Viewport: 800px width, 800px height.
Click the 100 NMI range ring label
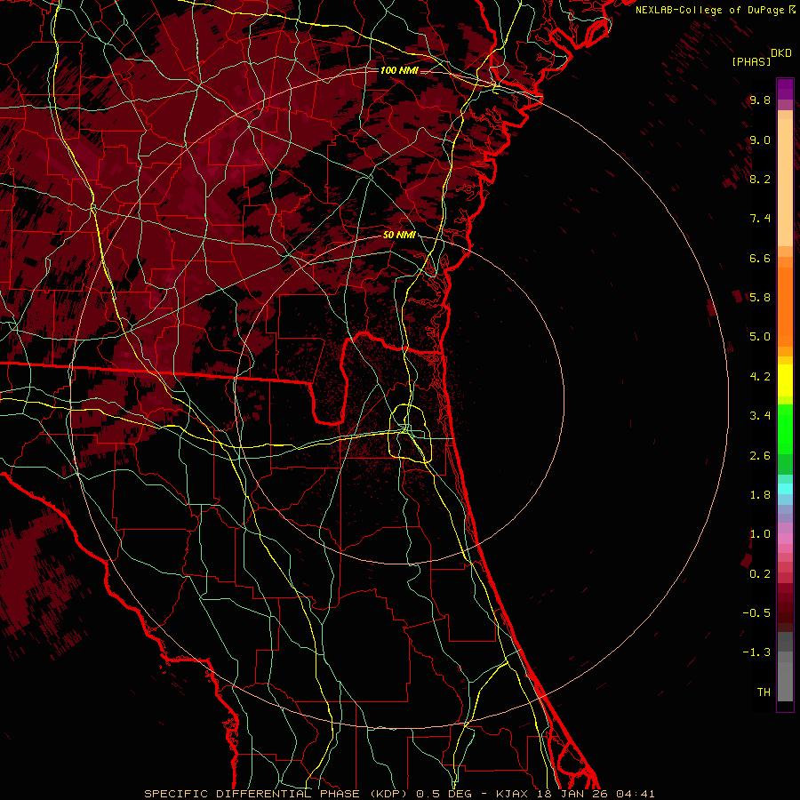click(x=399, y=70)
